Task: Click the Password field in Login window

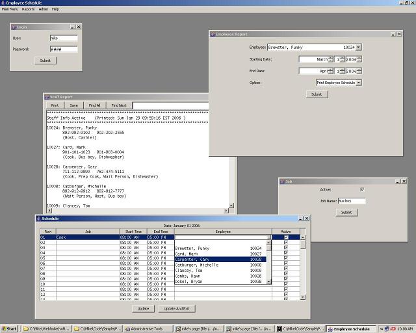Action: point(64,49)
